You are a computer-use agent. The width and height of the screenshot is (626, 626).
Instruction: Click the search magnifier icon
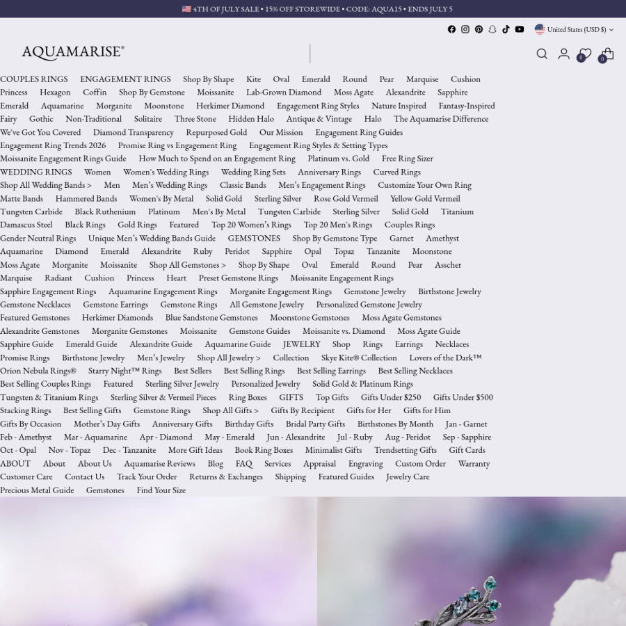tap(542, 54)
